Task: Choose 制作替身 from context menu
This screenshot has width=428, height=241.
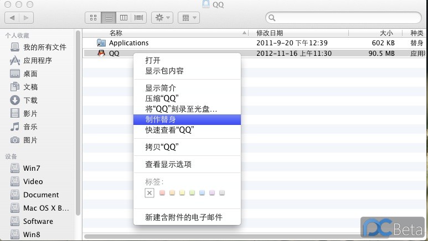Action: [187, 119]
